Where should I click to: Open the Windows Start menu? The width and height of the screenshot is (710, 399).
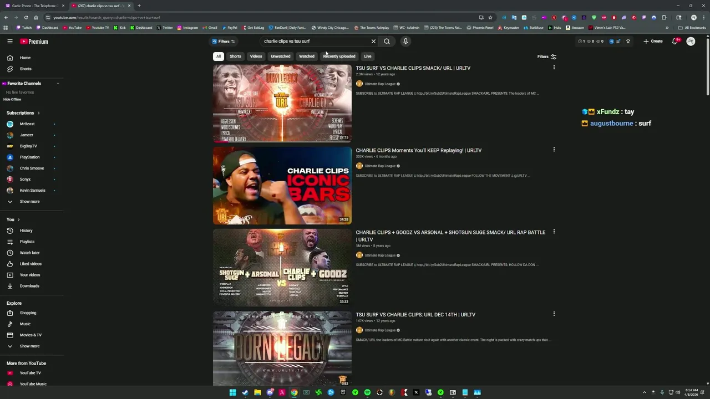(x=233, y=392)
